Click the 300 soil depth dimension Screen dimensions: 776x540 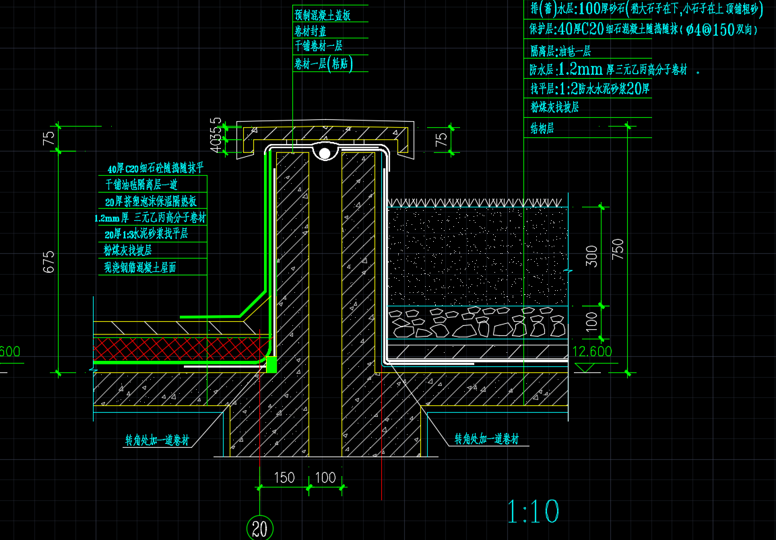[591, 256]
